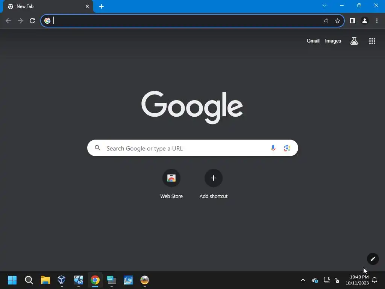Open the Chrome side panel
Viewport: 385px width, 289px height.
353,21
